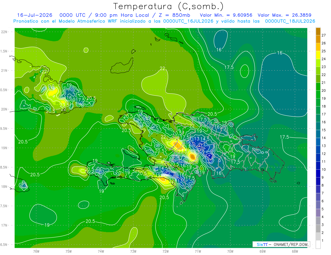Click the 69W longitude axis label
The height and width of the screenshot is (255, 331).
point(263,251)
